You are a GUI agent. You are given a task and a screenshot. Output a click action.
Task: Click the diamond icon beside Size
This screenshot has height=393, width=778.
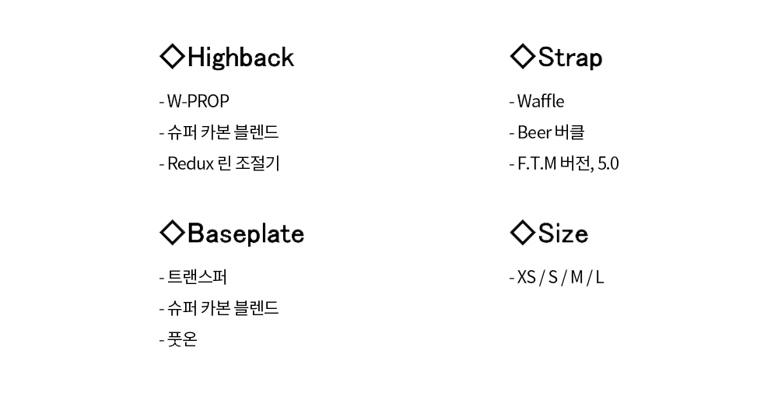523,232
